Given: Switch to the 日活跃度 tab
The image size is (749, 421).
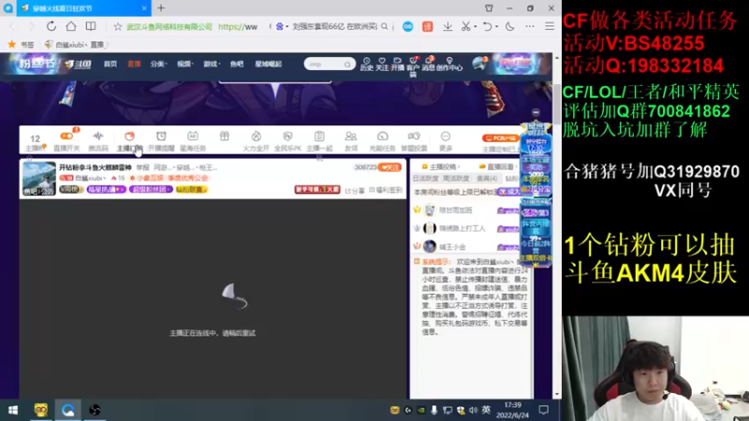Looking at the screenshot, I should pos(425,179).
